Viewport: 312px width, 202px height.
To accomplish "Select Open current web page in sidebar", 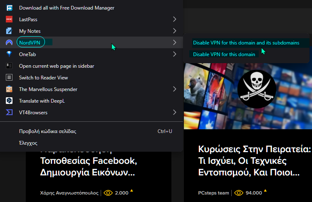I will tap(92, 66).
